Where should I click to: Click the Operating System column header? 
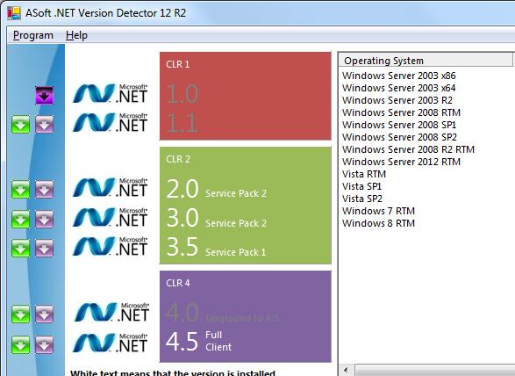[426, 61]
